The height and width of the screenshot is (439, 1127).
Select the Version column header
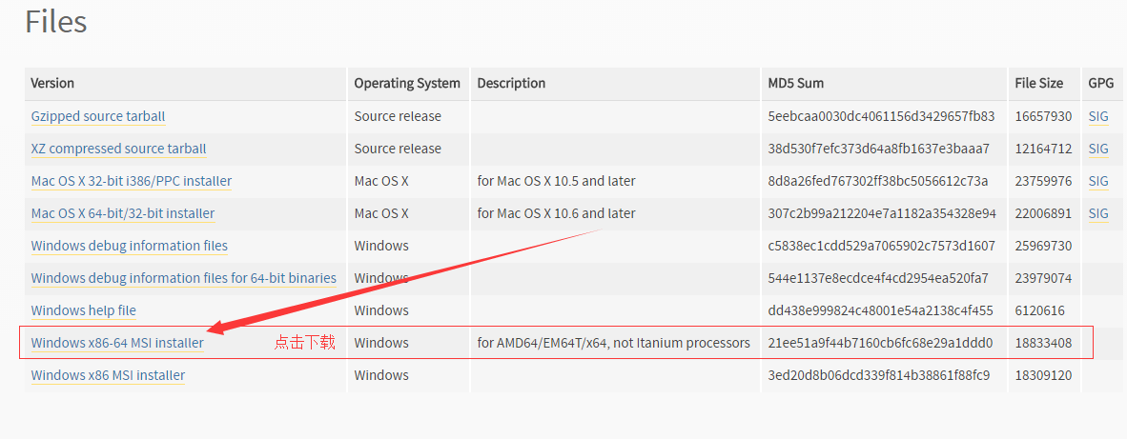click(52, 83)
